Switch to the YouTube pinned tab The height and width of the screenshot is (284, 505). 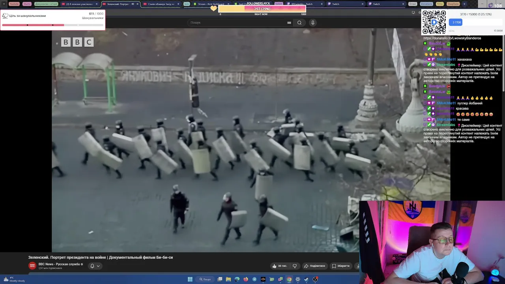(14, 4)
